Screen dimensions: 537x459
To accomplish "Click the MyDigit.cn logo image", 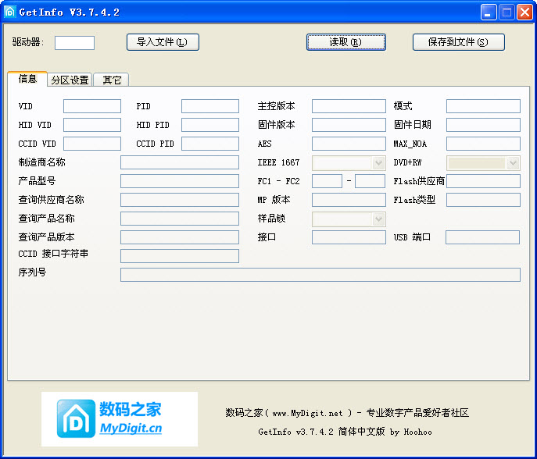I will [120, 419].
